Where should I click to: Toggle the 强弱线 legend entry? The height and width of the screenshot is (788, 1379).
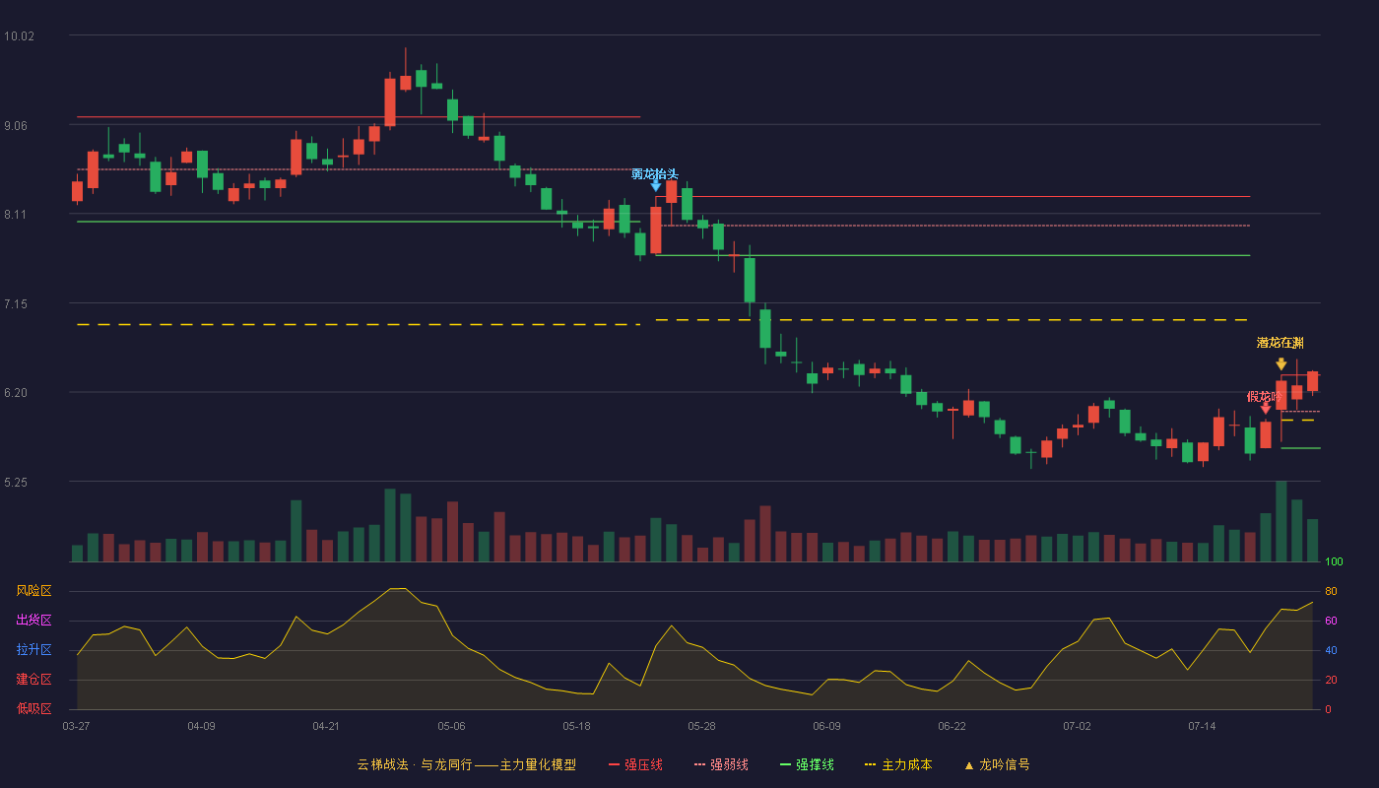click(721, 764)
